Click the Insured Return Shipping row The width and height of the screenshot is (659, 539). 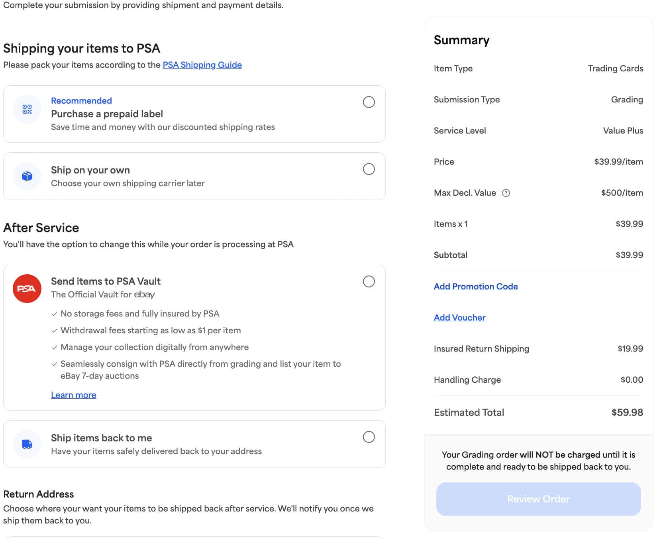538,348
